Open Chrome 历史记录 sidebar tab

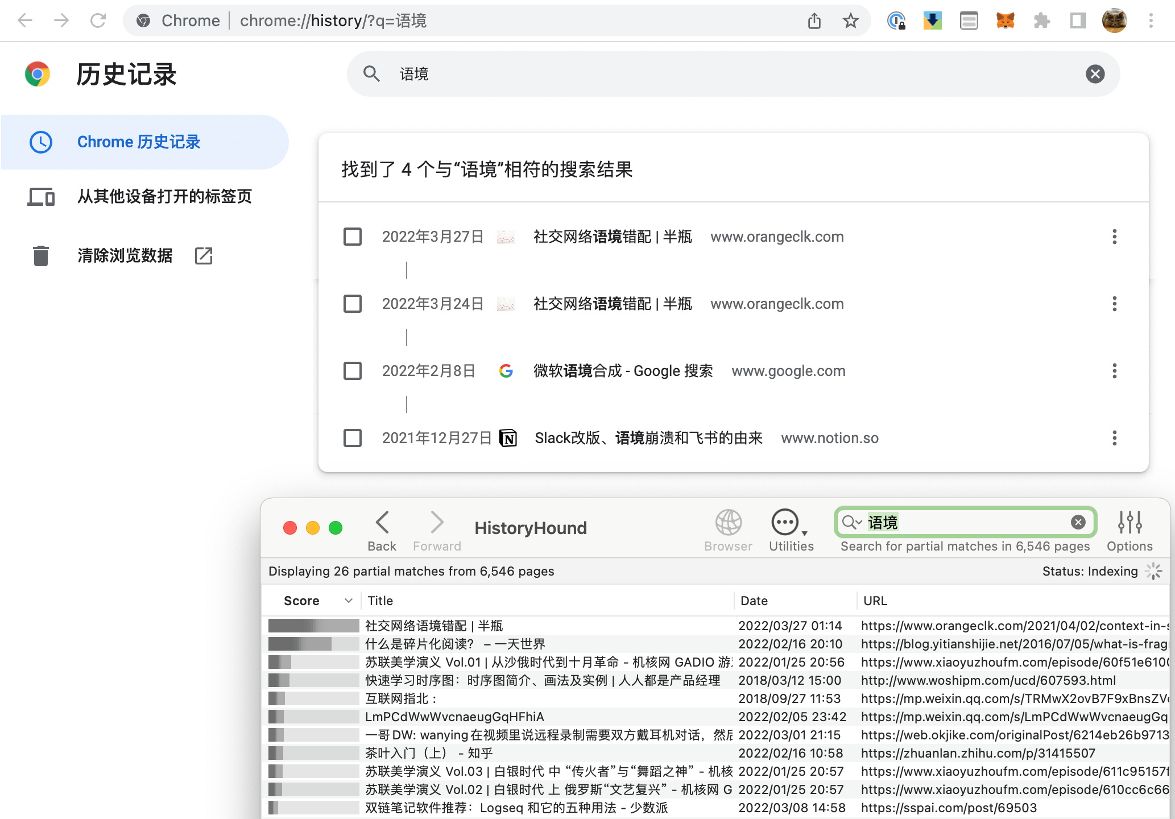pyautogui.click(x=145, y=142)
